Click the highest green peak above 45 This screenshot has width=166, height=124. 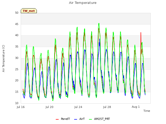99,24
